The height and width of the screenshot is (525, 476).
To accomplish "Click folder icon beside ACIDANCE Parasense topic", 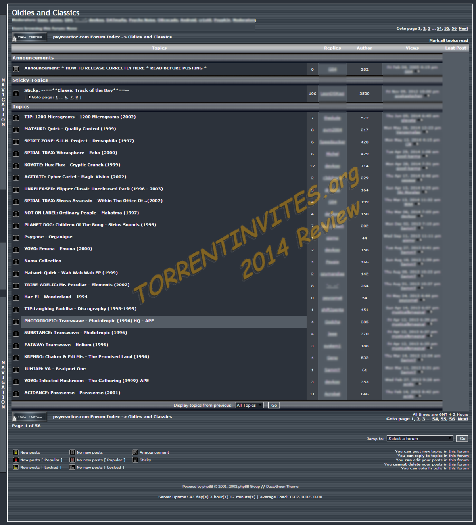I will click(16, 394).
